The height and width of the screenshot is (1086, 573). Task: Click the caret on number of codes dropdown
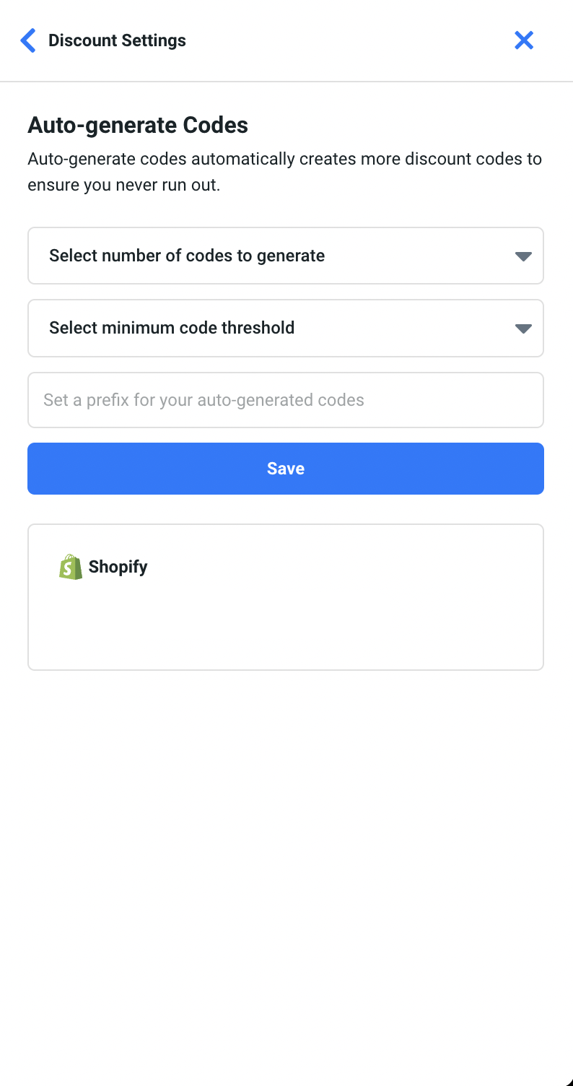pyautogui.click(x=523, y=256)
